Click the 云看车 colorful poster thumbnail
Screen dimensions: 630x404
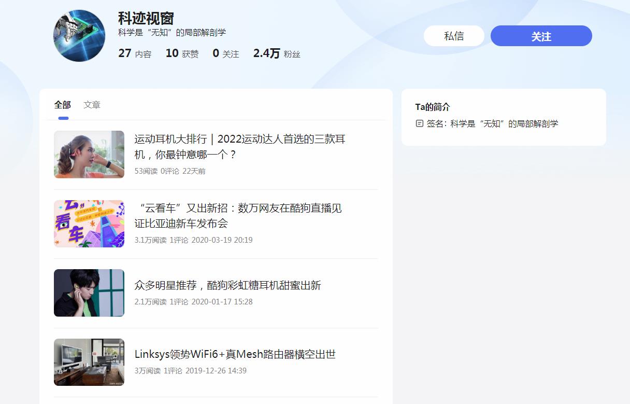(x=89, y=224)
